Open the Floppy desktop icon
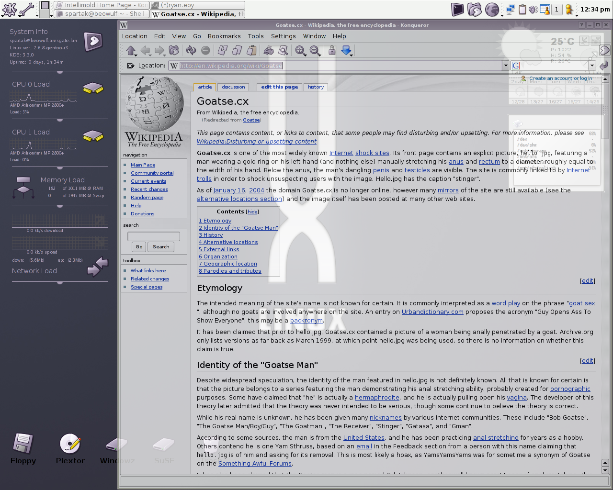 click(x=23, y=449)
